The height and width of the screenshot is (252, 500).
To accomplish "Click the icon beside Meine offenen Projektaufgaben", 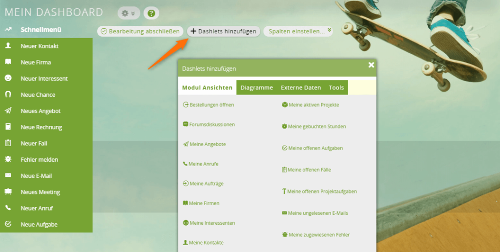I will click(284, 191).
